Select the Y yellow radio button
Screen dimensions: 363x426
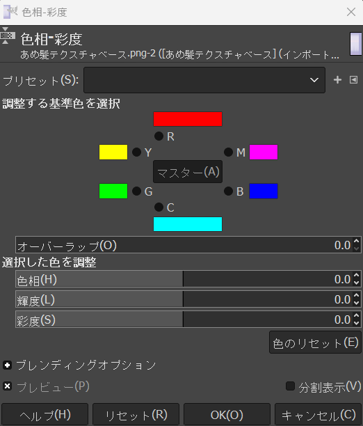pyautogui.click(x=136, y=152)
